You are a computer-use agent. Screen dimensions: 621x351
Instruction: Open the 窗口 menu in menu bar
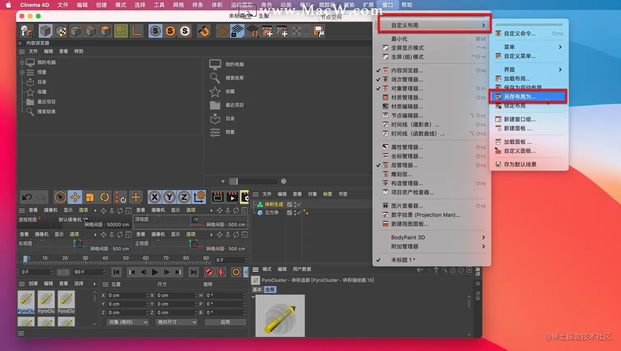point(387,5)
